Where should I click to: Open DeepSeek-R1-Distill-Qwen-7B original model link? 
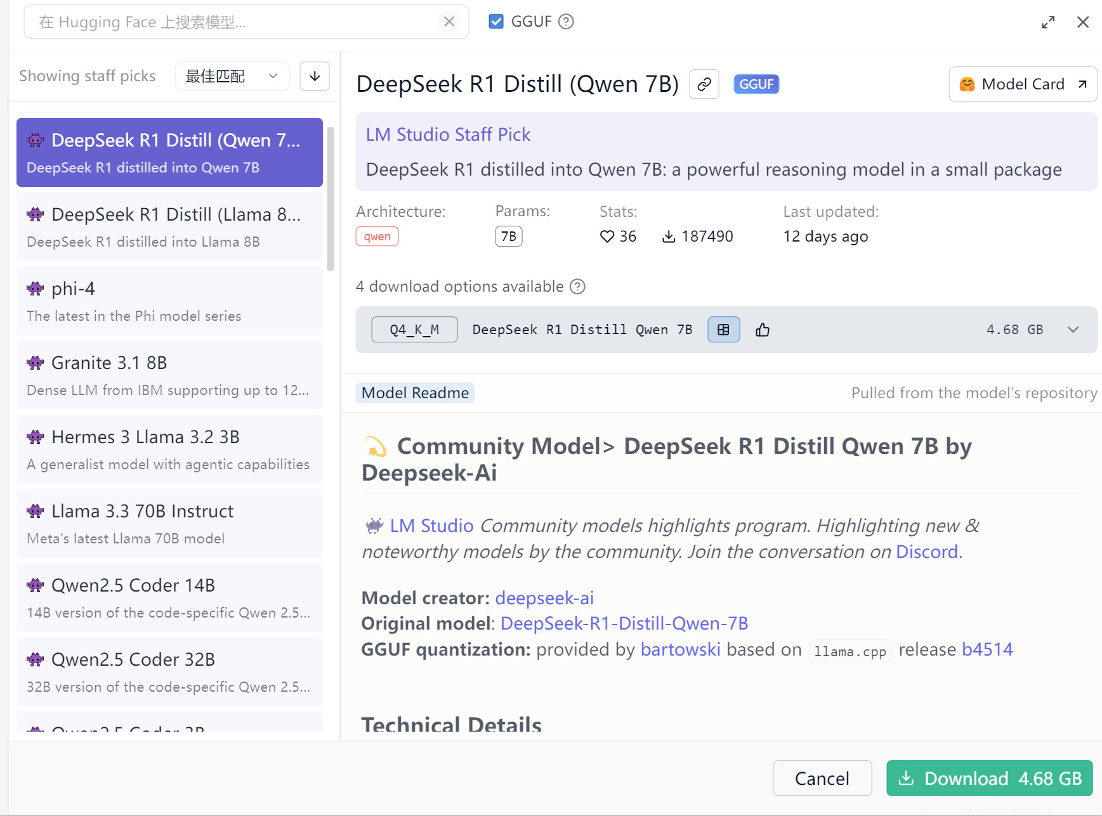click(624, 623)
